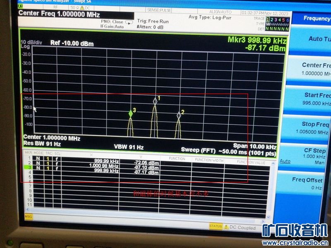Select trace number 6 indicator

click(287, 20)
